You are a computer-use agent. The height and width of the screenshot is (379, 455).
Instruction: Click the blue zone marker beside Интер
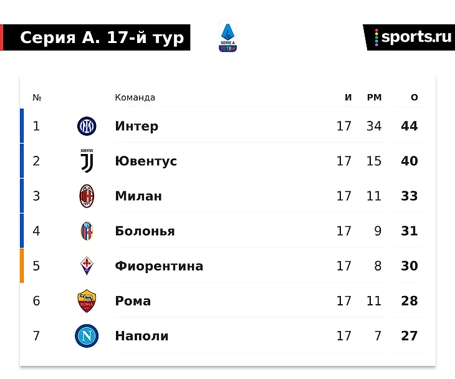[22, 127]
